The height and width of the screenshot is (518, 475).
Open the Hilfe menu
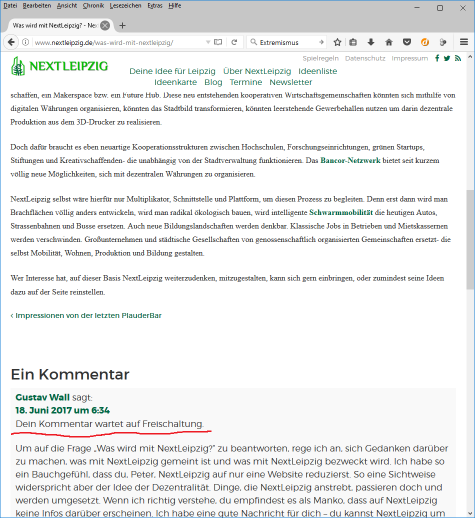coord(174,5)
